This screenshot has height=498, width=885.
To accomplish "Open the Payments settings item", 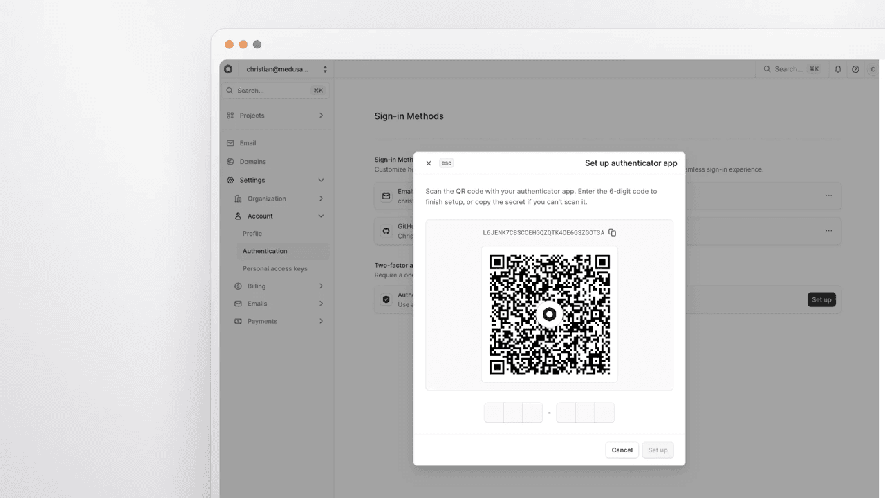I will [x=280, y=322].
